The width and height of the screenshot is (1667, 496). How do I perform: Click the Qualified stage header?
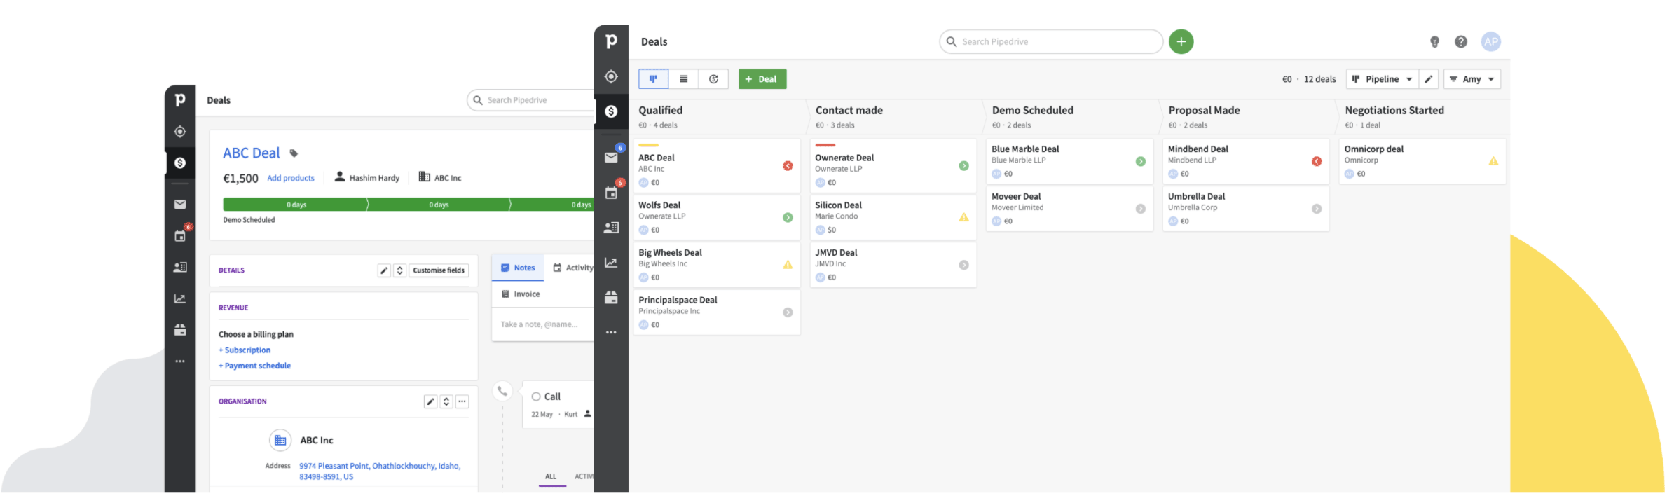click(660, 110)
